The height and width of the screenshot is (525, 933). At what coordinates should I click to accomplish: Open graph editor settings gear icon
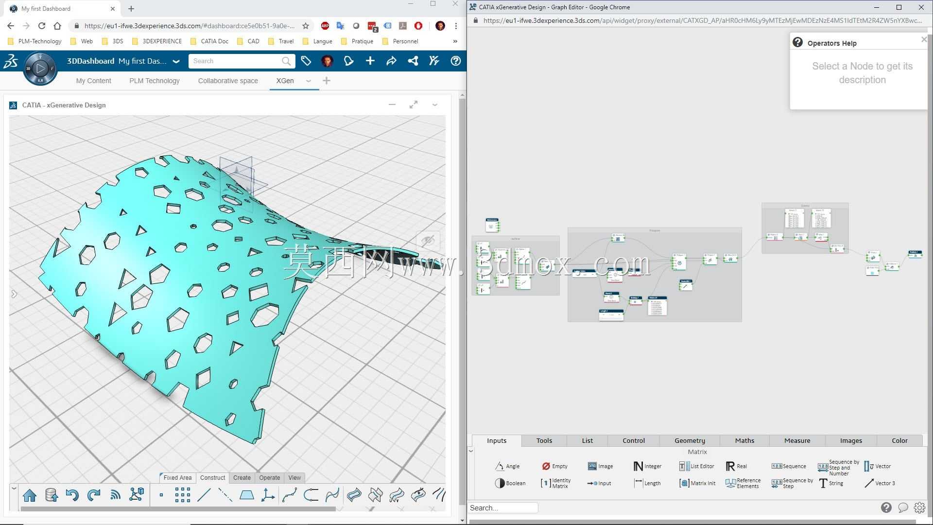(919, 507)
